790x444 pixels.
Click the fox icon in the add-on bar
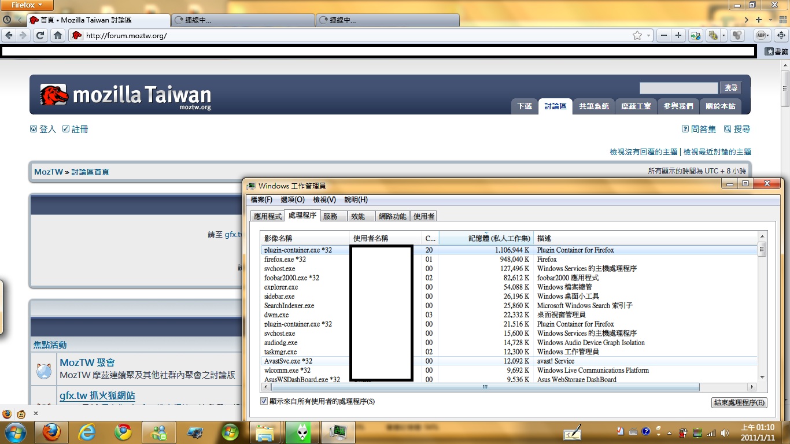[7, 413]
